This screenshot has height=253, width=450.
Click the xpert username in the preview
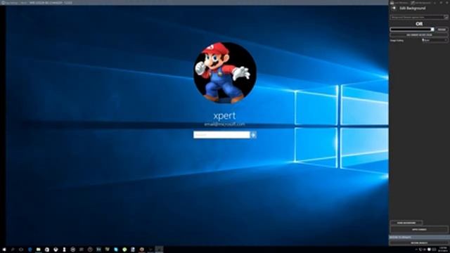pyautogui.click(x=224, y=115)
